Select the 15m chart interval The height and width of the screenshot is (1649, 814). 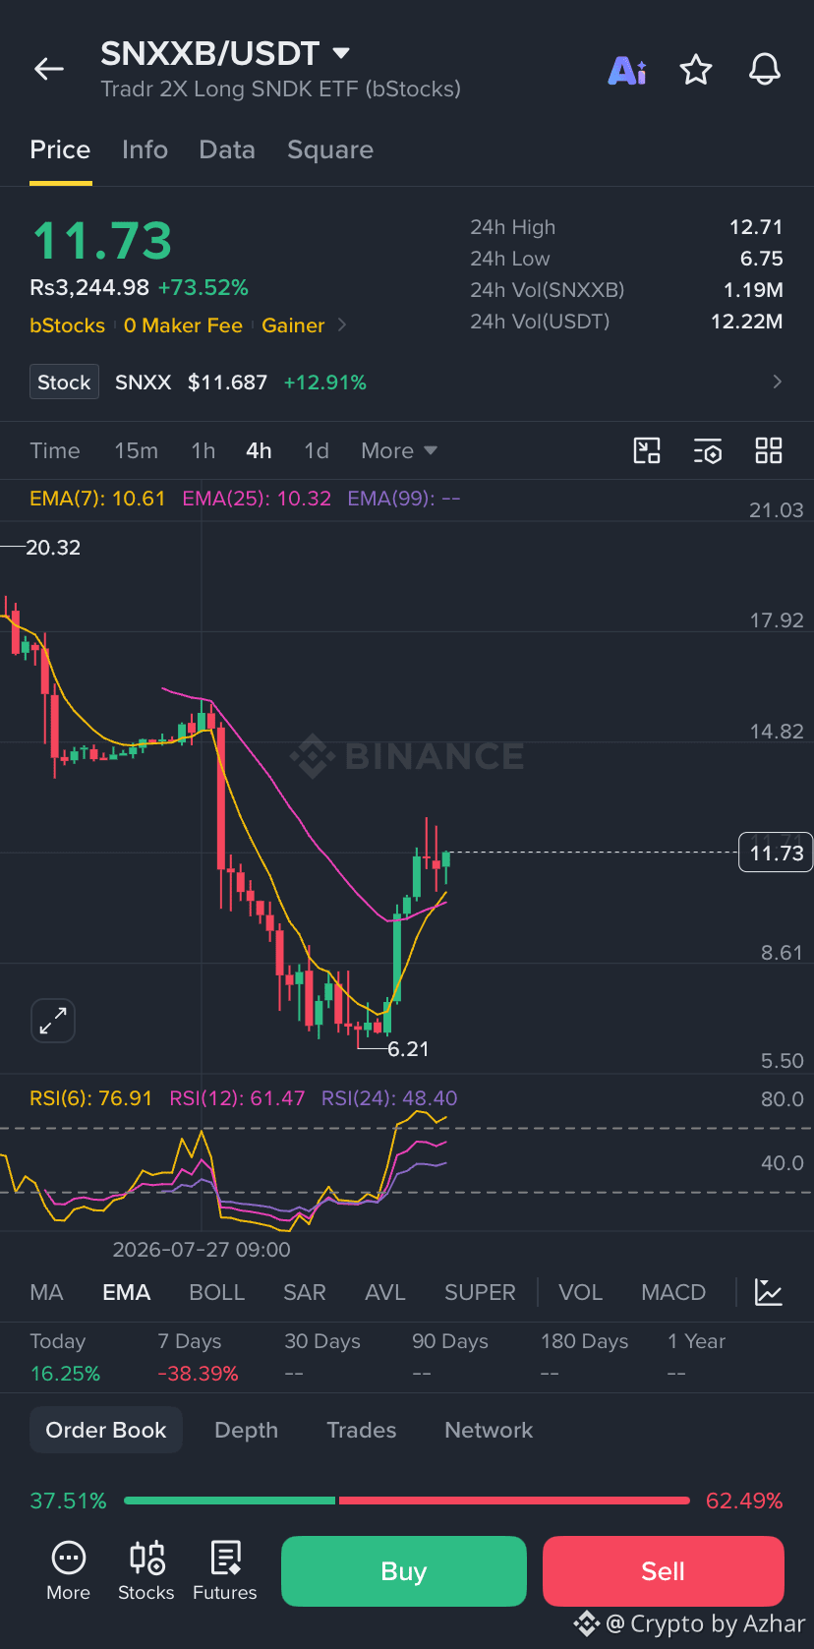pyautogui.click(x=136, y=450)
